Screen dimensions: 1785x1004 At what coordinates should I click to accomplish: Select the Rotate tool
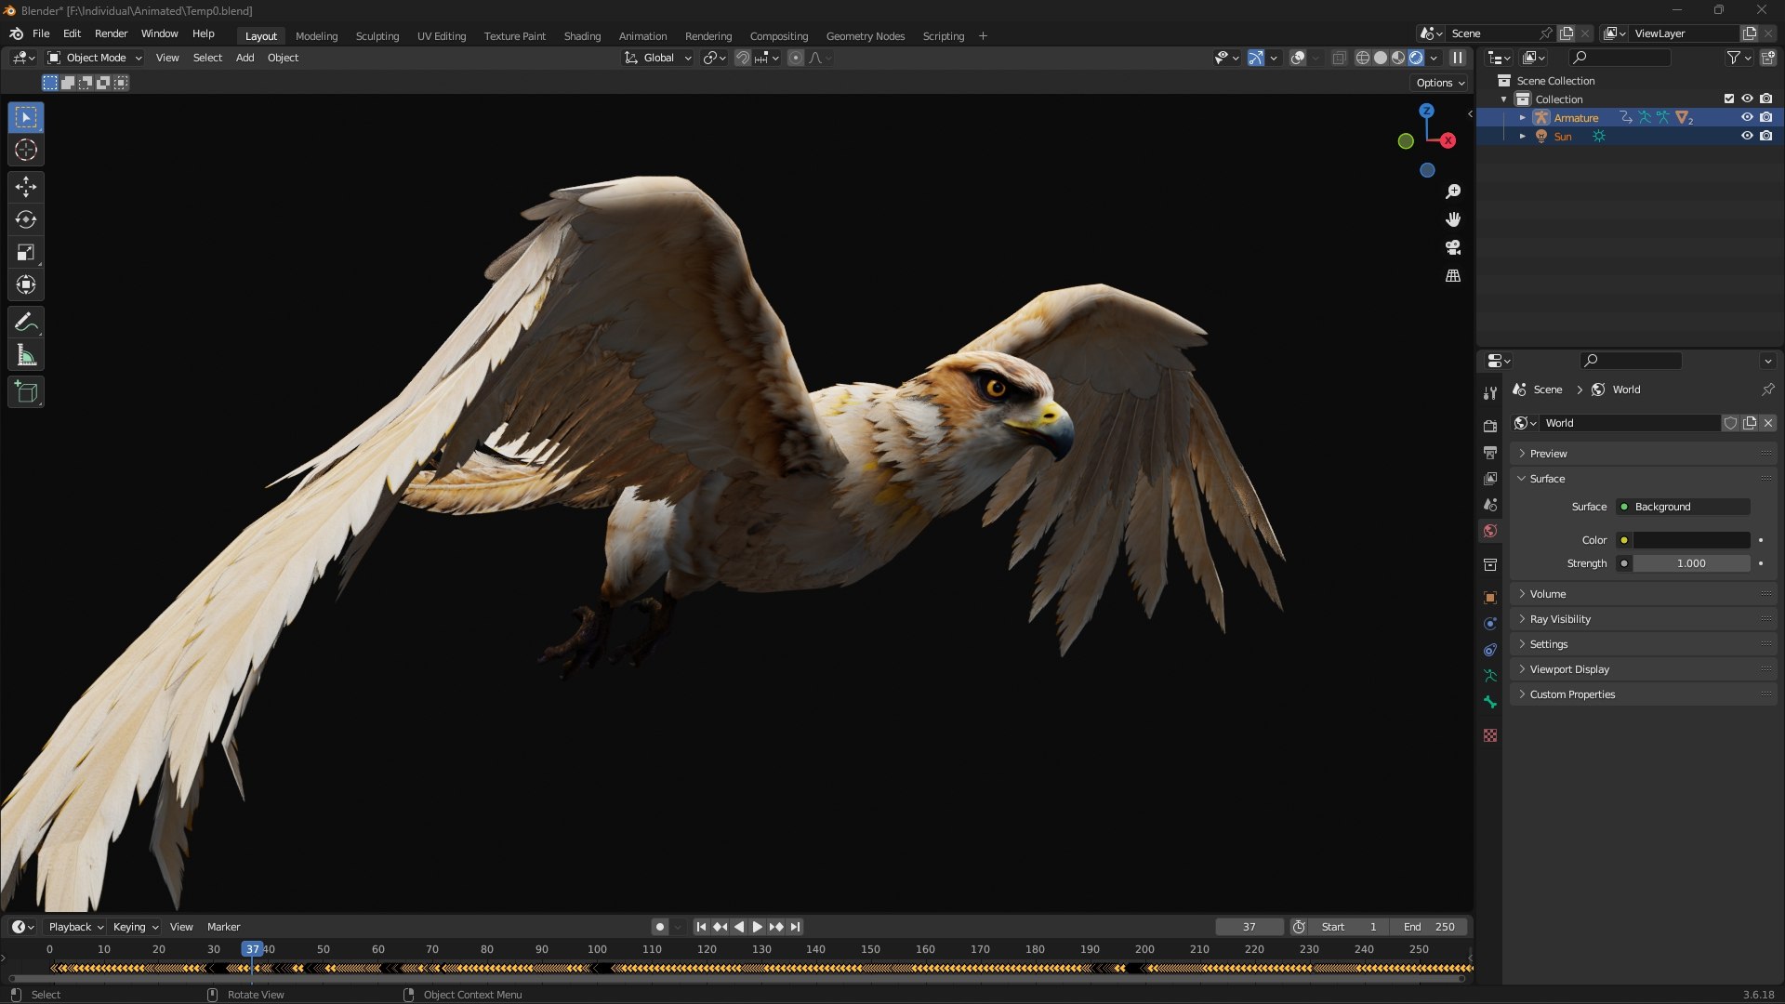[26, 219]
